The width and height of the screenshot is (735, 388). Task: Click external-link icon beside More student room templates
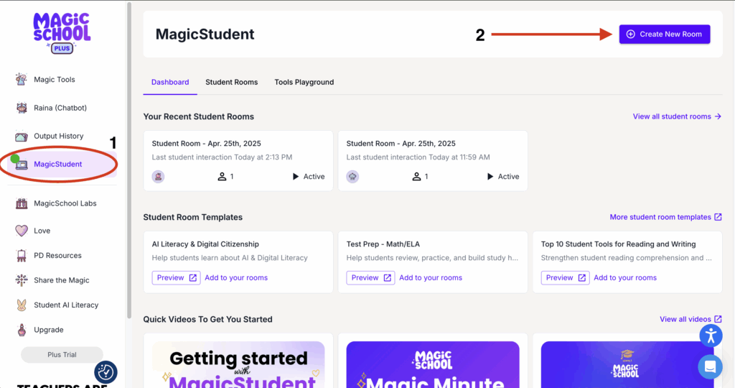[x=718, y=217]
